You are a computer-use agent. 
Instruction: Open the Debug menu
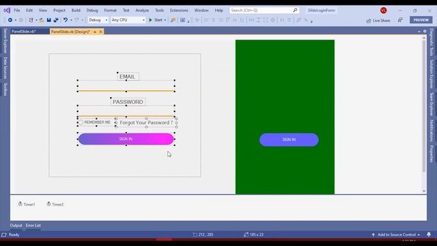(92, 10)
